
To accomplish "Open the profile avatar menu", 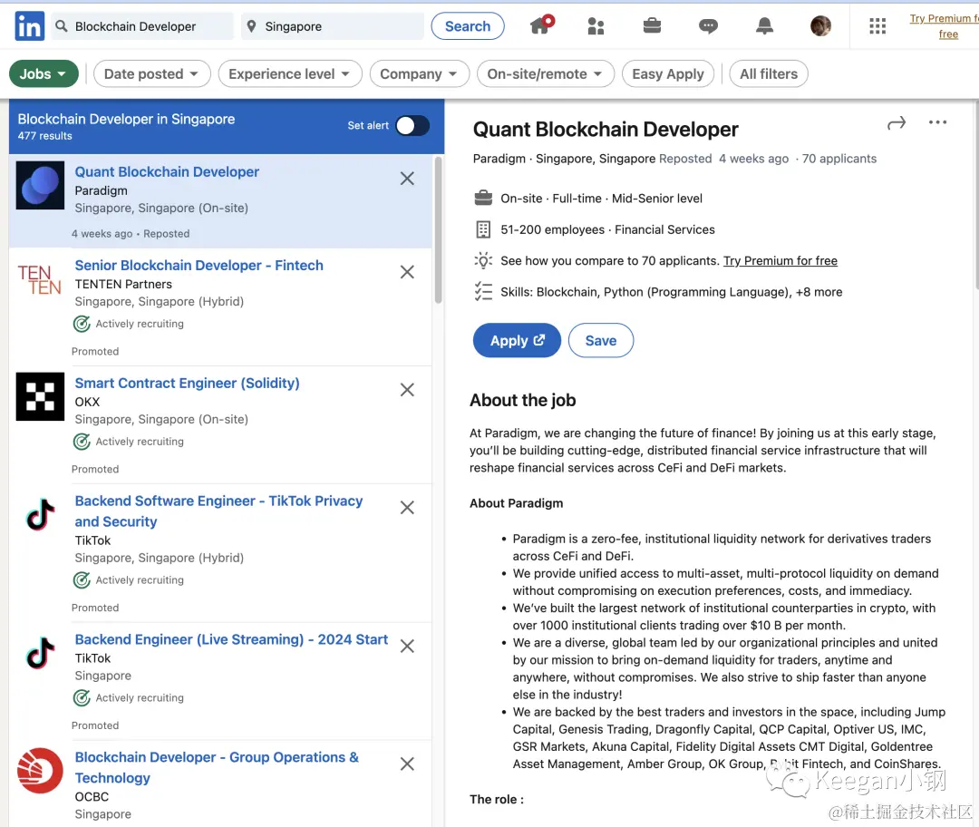I will point(820,25).
